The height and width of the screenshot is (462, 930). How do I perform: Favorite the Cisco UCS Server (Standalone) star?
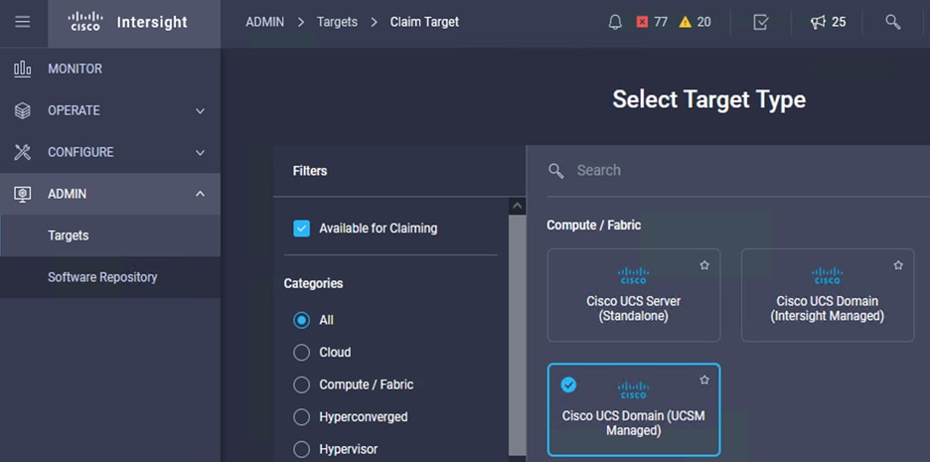pyautogui.click(x=704, y=265)
